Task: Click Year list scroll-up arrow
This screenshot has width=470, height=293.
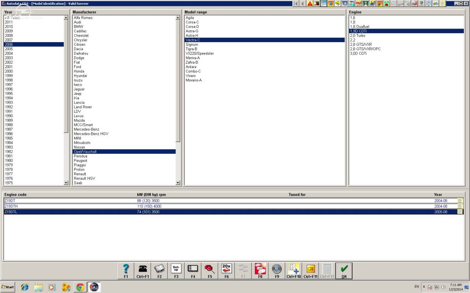Action: [x=66, y=18]
